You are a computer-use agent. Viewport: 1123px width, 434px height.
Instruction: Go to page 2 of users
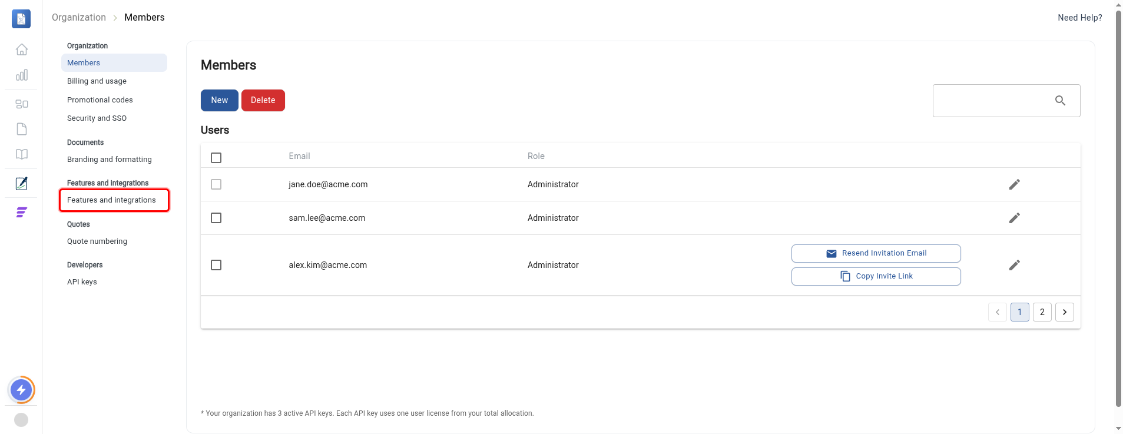[1042, 312]
